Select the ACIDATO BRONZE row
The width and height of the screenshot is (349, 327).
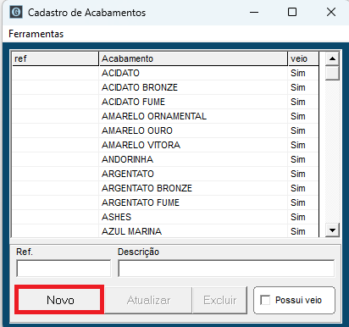pyautogui.click(x=165, y=87)
